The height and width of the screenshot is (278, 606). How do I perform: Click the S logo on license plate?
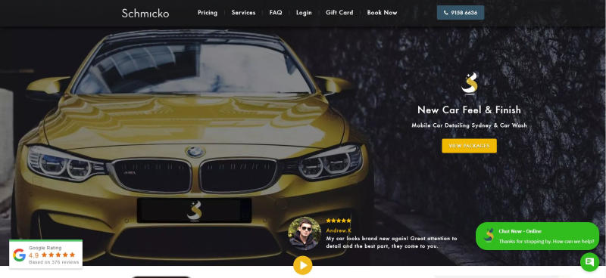[195, 211]
